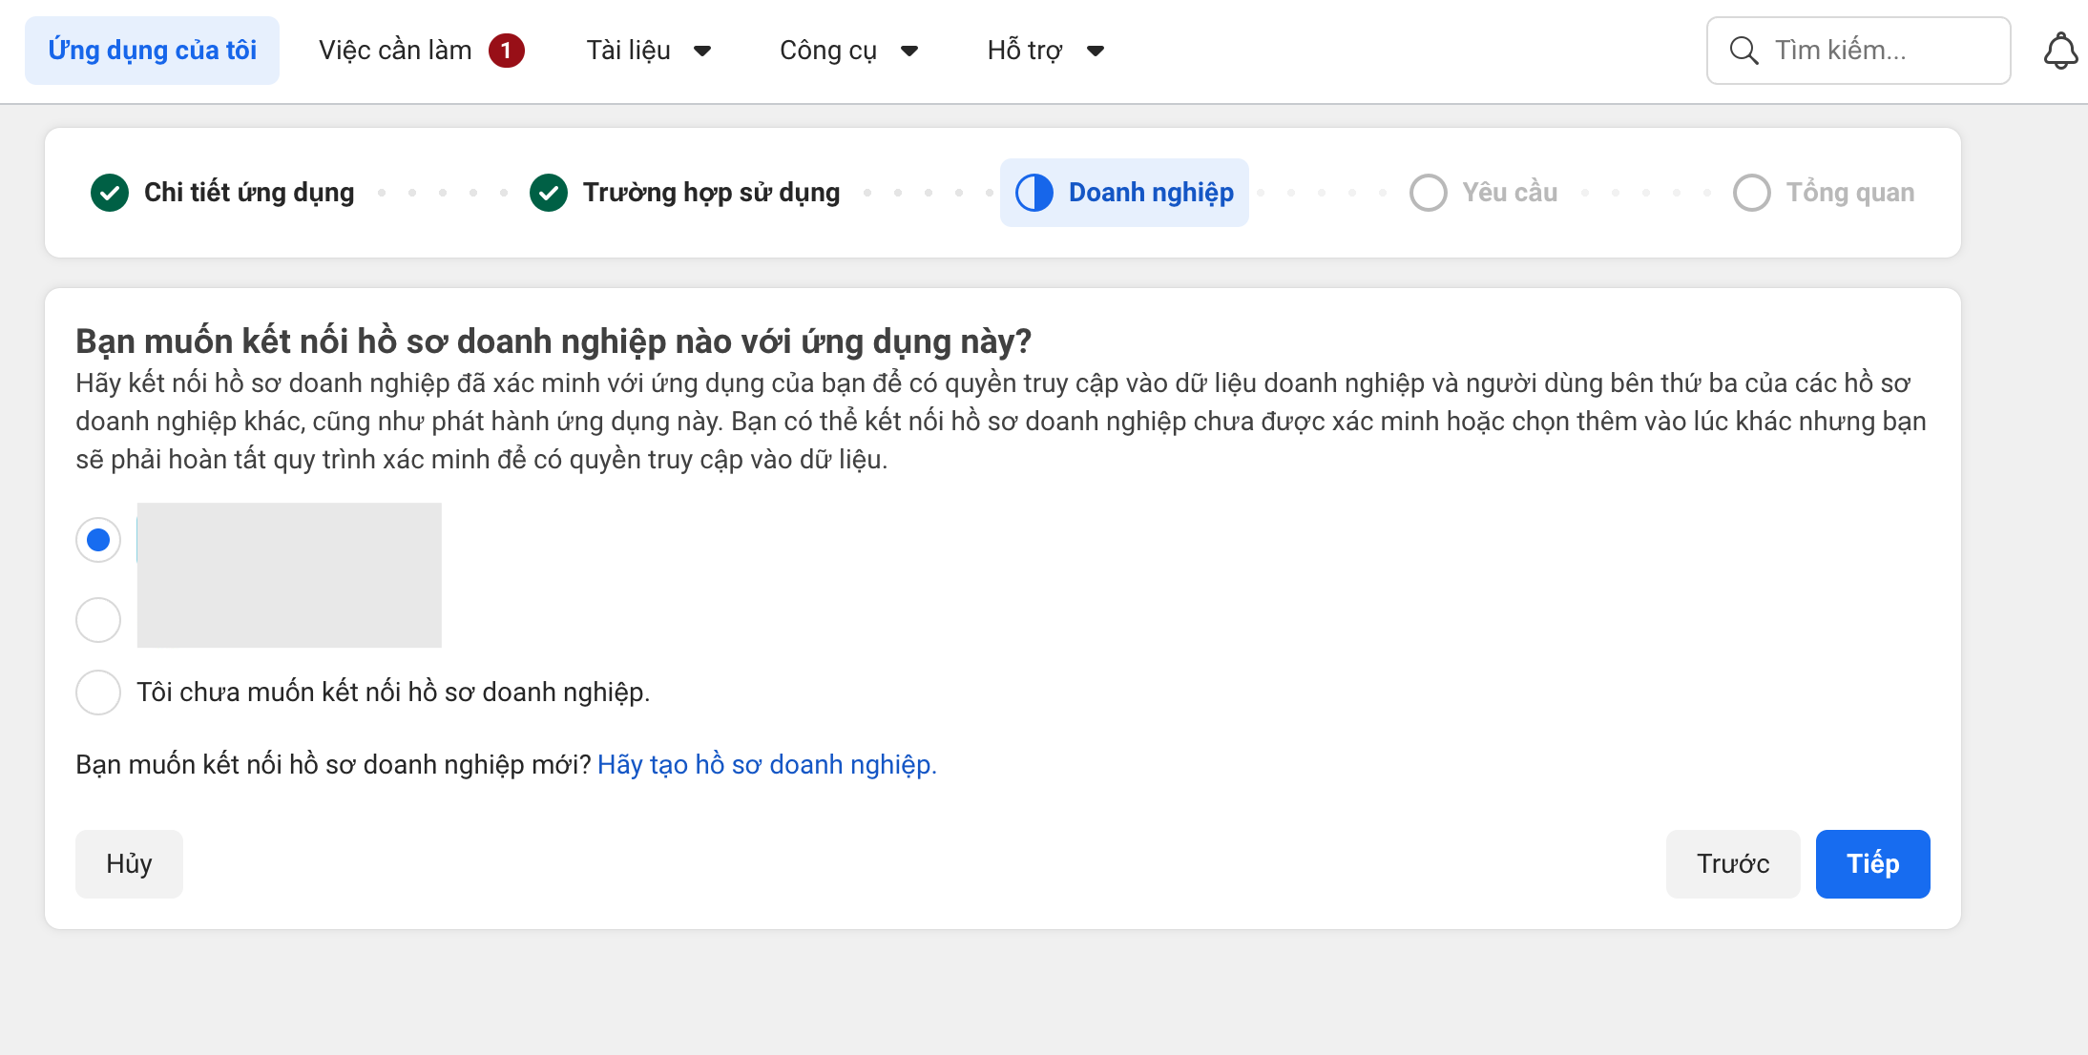
Task: Click the half-filled Doanh nghiệp step icon
Action: (x=1034, y=193)
